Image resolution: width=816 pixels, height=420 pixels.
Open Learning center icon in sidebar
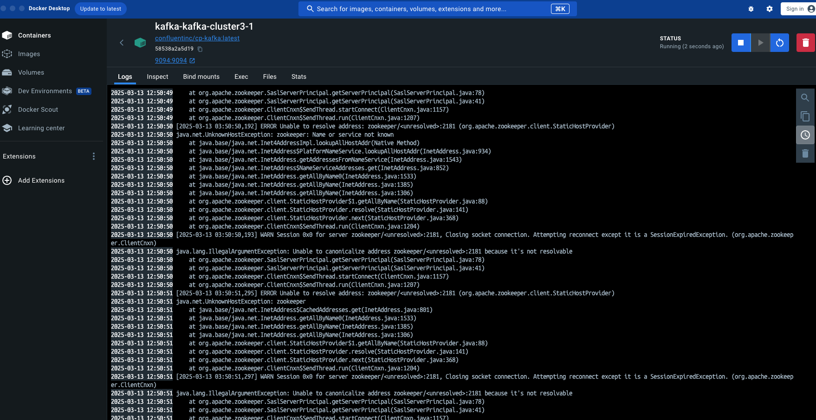(x=7, y=128)
